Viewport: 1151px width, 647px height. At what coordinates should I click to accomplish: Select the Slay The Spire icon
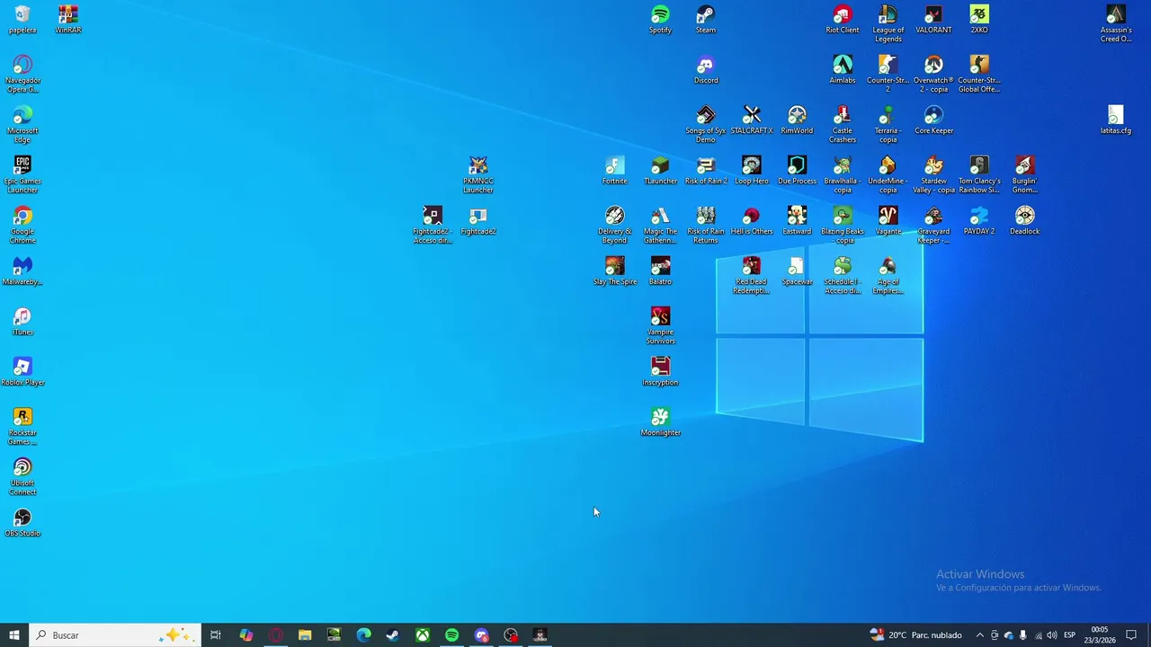(x=615, y=271)
